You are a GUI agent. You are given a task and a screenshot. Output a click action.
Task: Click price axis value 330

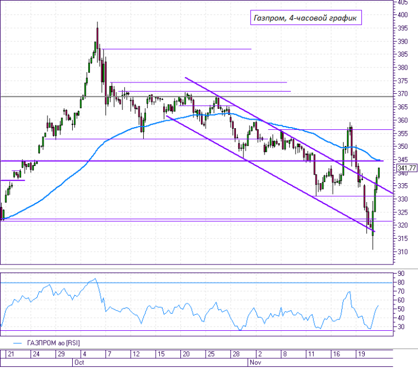[403, 199]
